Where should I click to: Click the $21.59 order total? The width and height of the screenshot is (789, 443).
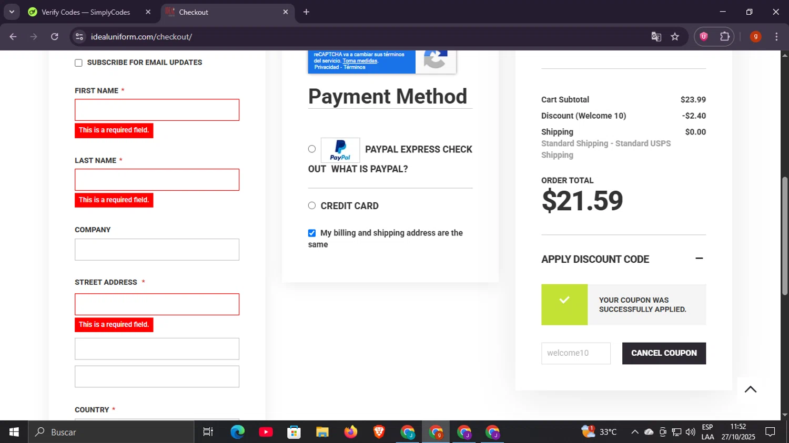click(x=582, y=201)
